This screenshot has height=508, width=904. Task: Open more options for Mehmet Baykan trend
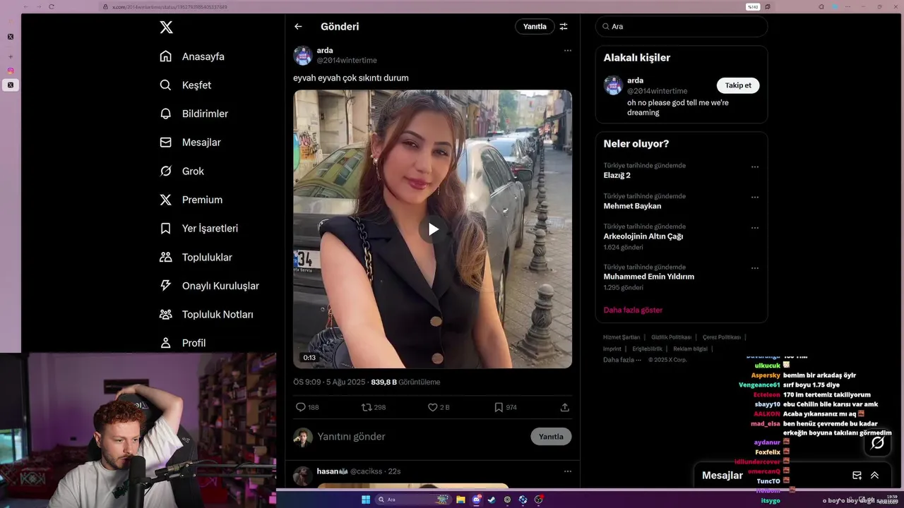(x=754, y=198)
